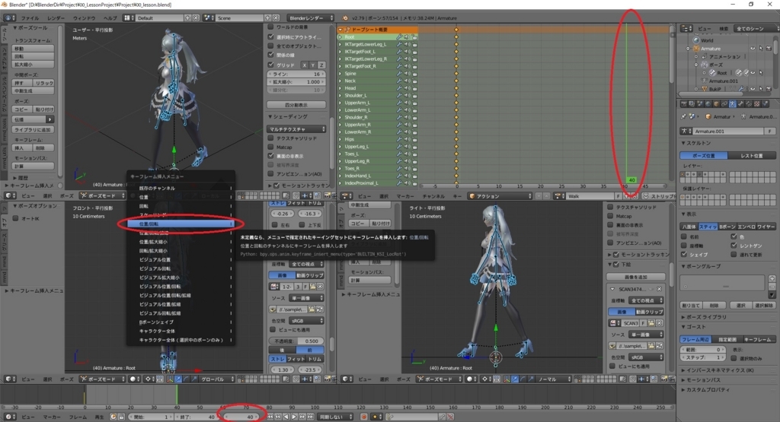Viewport: 780px width, 422px height.
Task: Open the レンダー menu
Action: (x=56, y=18)
